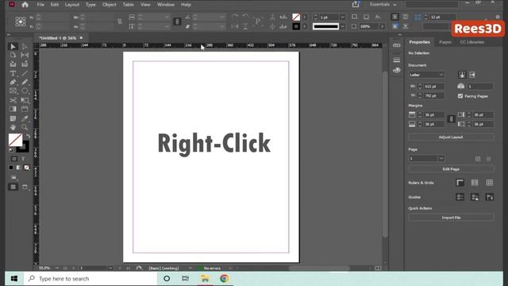Open the stroke weight 1 pt dropdown
The height and width of the screenshot is (286, 508).
pos(342,17)
